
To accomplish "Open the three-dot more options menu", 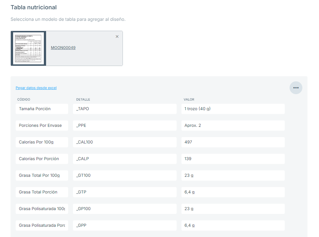I will [296, 88].
